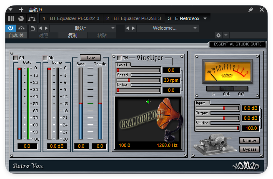Enable the Comp ON checkbox

45,58
